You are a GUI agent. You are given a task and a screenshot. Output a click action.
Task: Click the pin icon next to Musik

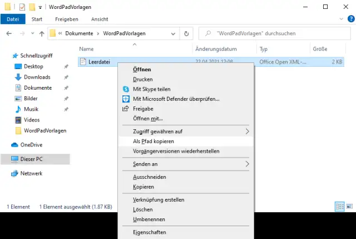(x=66, y=109)
